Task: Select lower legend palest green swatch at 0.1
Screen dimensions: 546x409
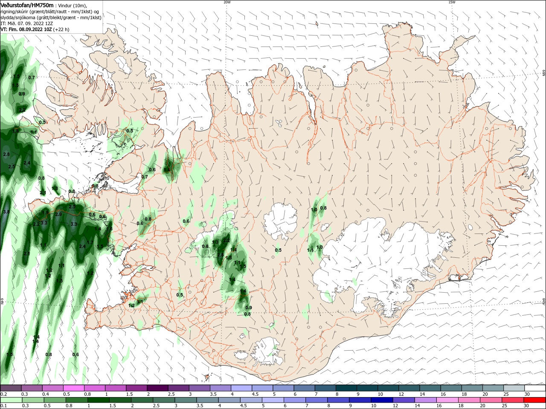Action: click(11, 400)
